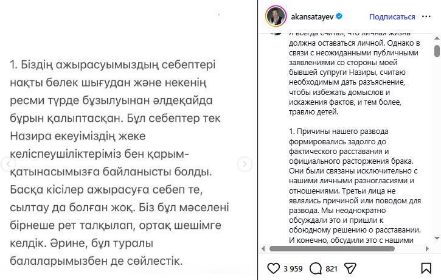The width and height of the screenshot is (441, 280).
Task: Open comments via the speech bubble icon
Action: 316,268
